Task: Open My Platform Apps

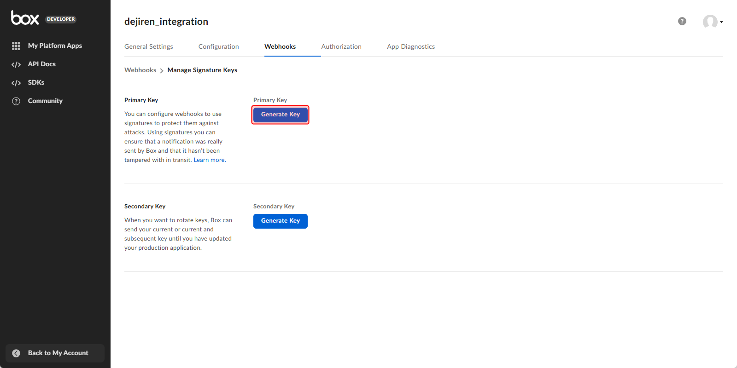Action: [55, 46]
